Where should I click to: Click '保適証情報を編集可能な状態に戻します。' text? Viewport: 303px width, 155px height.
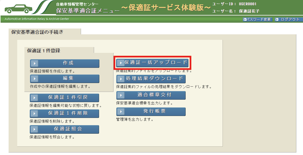point(66,106)
